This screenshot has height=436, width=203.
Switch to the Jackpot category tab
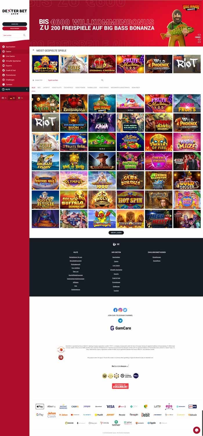46,88
